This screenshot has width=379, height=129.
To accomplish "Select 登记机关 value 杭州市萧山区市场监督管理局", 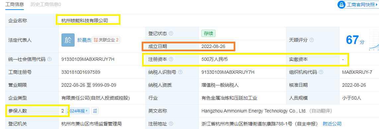I will (x=91, y=124).
